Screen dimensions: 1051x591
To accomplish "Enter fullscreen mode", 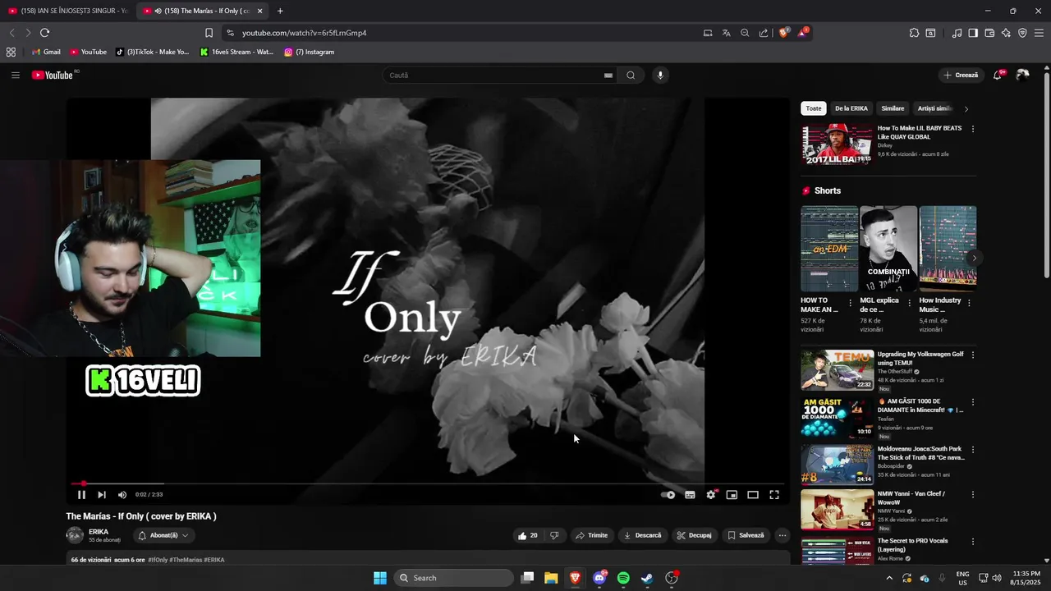I will 774,495.
